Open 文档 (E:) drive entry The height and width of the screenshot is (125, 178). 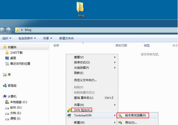15,113
